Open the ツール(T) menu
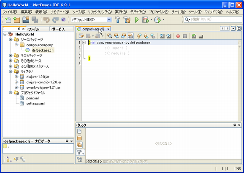 click(x=195, y=12)
